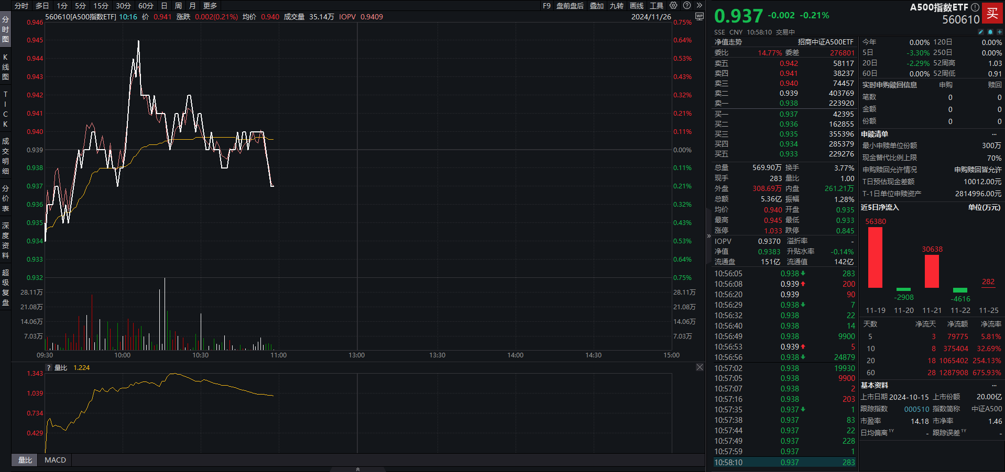The image size is (1005, 472).
Task: Click the 60-day 净流额 value 1287908
Action: coord(954,373)
